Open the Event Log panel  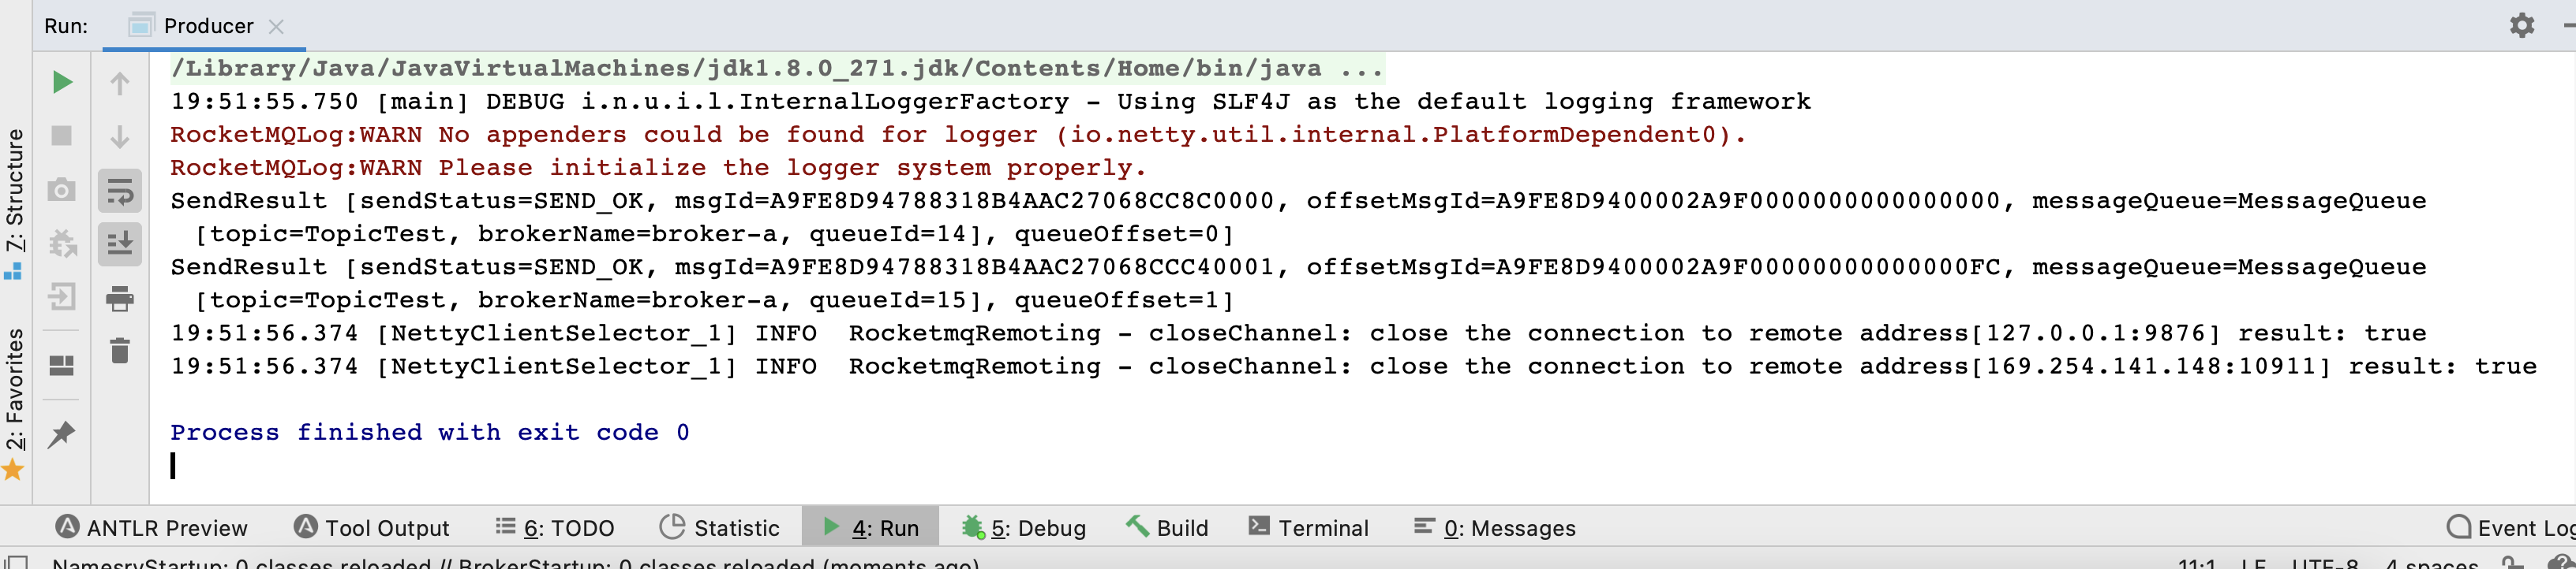(2510, 527)
